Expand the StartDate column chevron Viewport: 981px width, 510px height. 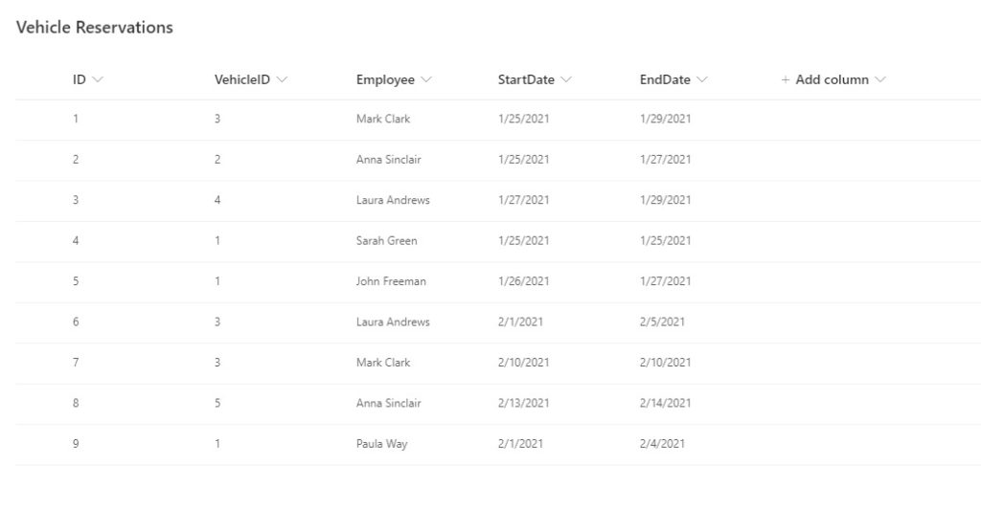(x=566, y=80)
